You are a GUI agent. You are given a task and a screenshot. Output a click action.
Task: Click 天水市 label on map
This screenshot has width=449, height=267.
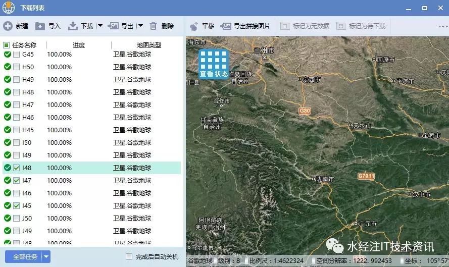click(362, 125)
